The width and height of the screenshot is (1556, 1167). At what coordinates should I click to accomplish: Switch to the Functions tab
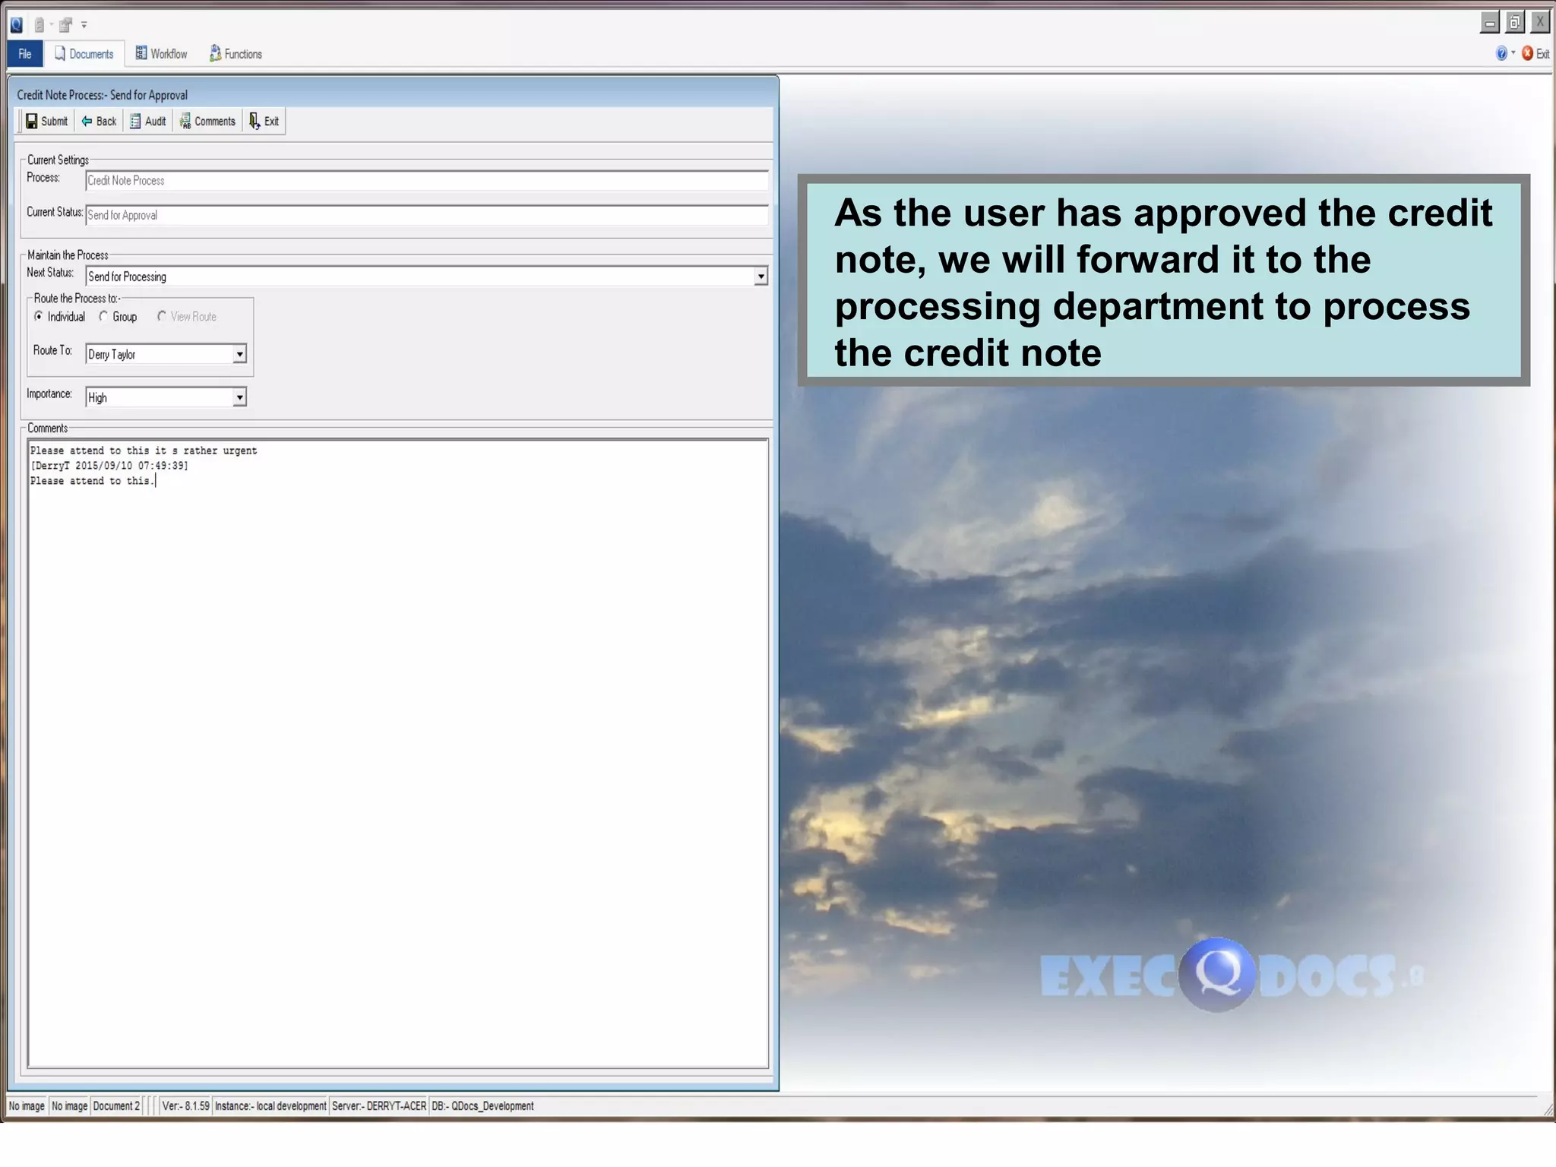236,54
